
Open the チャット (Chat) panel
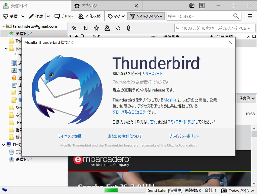63,16
